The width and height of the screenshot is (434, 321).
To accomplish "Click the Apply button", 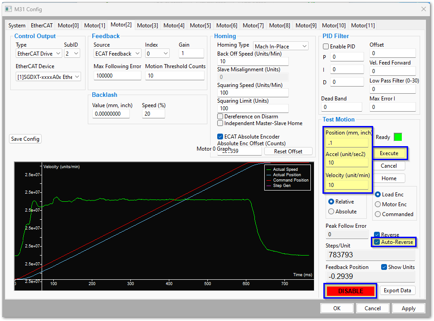I will [408, 308].
